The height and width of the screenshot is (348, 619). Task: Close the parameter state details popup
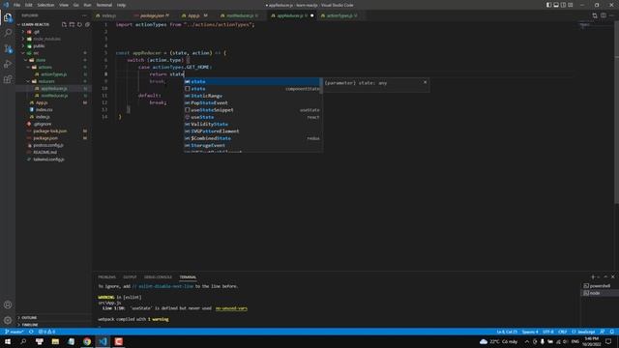[x=426, y=82]
